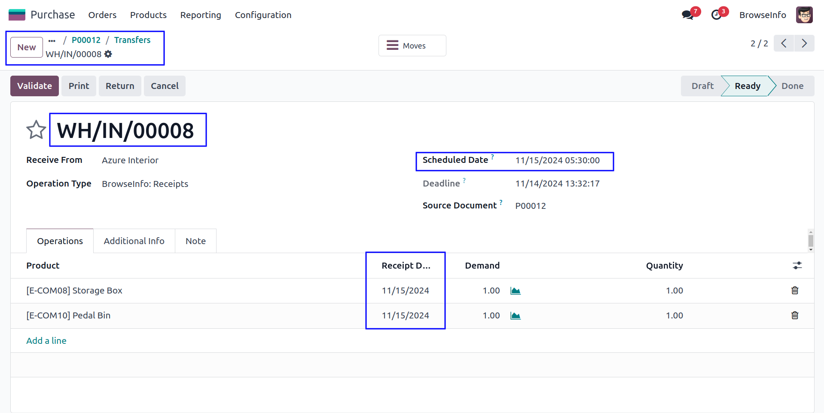824x413 pixels.
Task: Open the optional columns settings dropdown
Action: (x=797, y=266)
